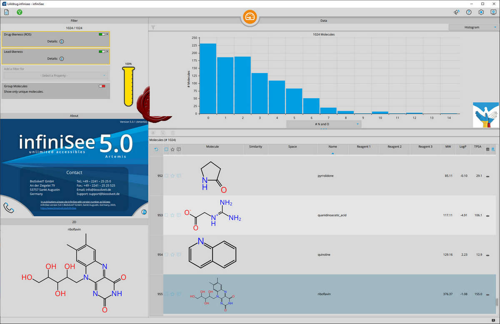Click the globe website icon in the About panel
This screenshot has height=324, width=500.
click(144, 212)
